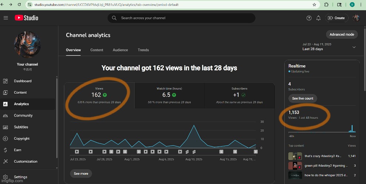Screen dimensions: 366x184
Task: Open the Help question mark icon
Action: pos(309,18)
